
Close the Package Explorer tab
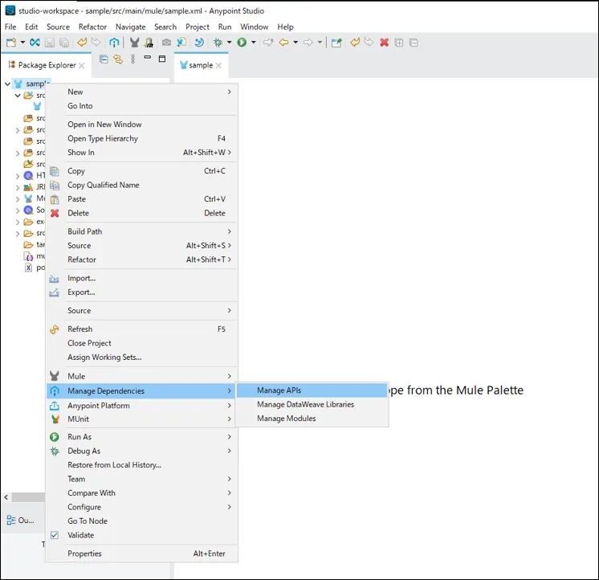point(81,65)
